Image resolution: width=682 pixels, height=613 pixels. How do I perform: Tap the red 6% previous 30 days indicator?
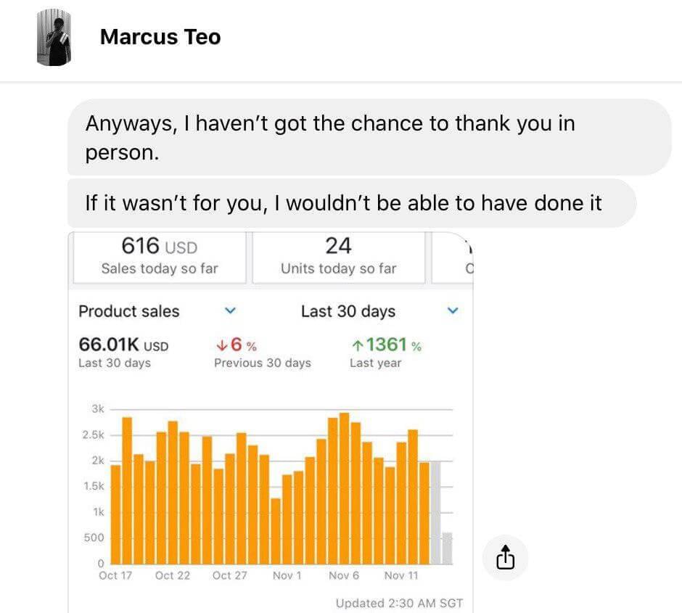[x=237, y=345]
